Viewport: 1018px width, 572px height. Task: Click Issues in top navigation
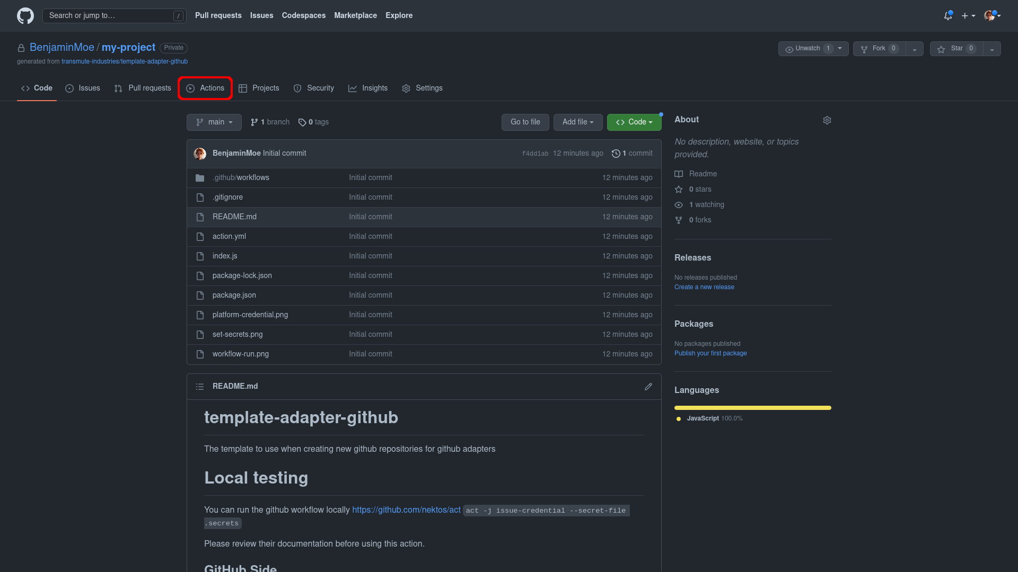point(261,16)
